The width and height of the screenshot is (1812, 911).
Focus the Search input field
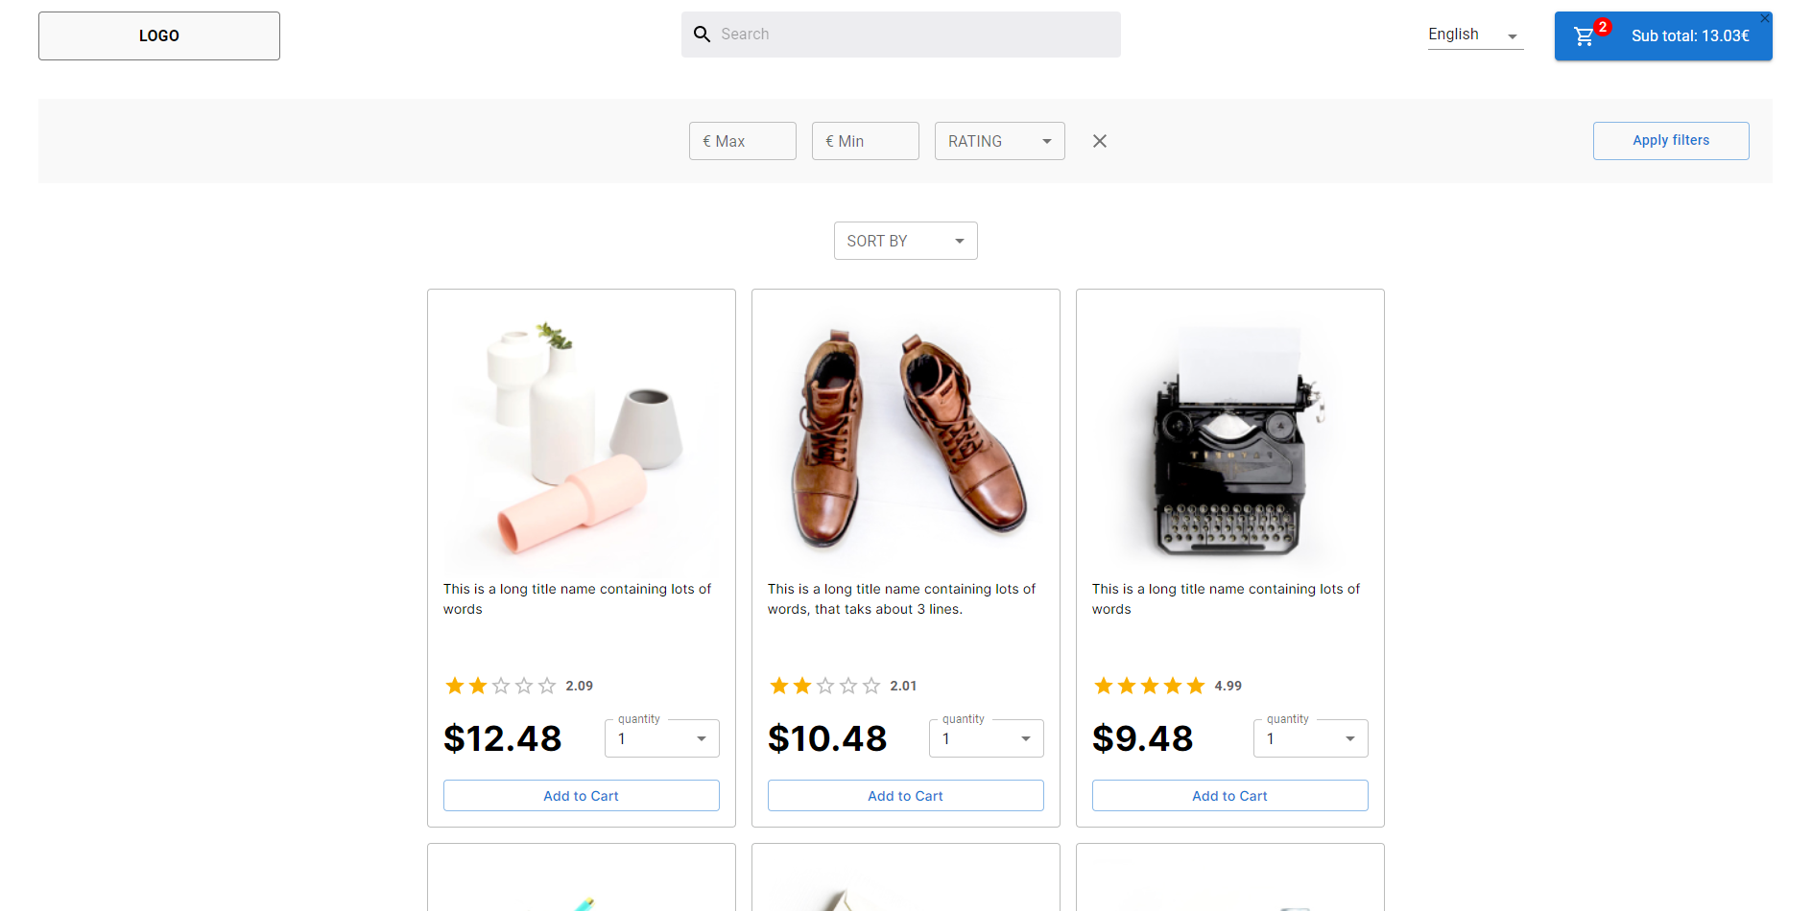[x=901, y=35]
